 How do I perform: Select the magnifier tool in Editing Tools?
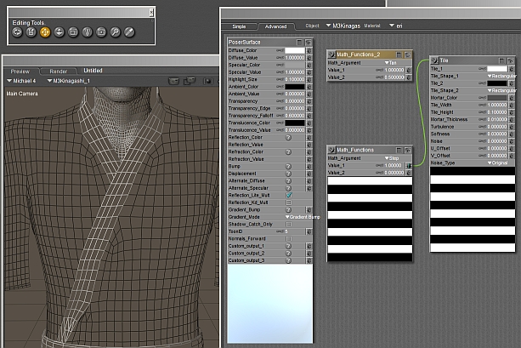116,32
